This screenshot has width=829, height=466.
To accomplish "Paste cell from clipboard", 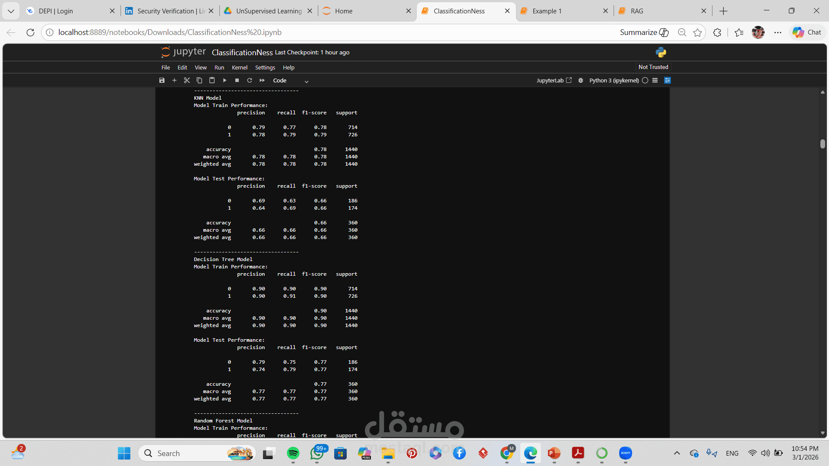I will tap(212, 80).
